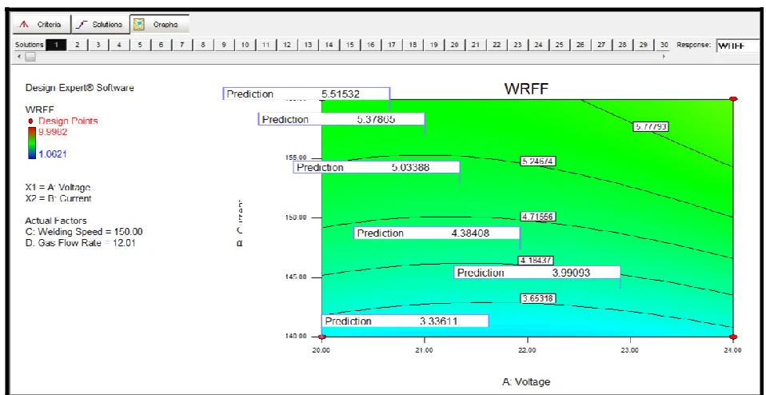Select solution number 18
Image resolution: width=766 pixels, height=395 pixels.
click(413, 45)
